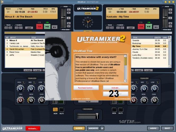Viewport: 176px width, 132px height.
Task: Click +DIR under the right playlist
Action: click(139, 71)
